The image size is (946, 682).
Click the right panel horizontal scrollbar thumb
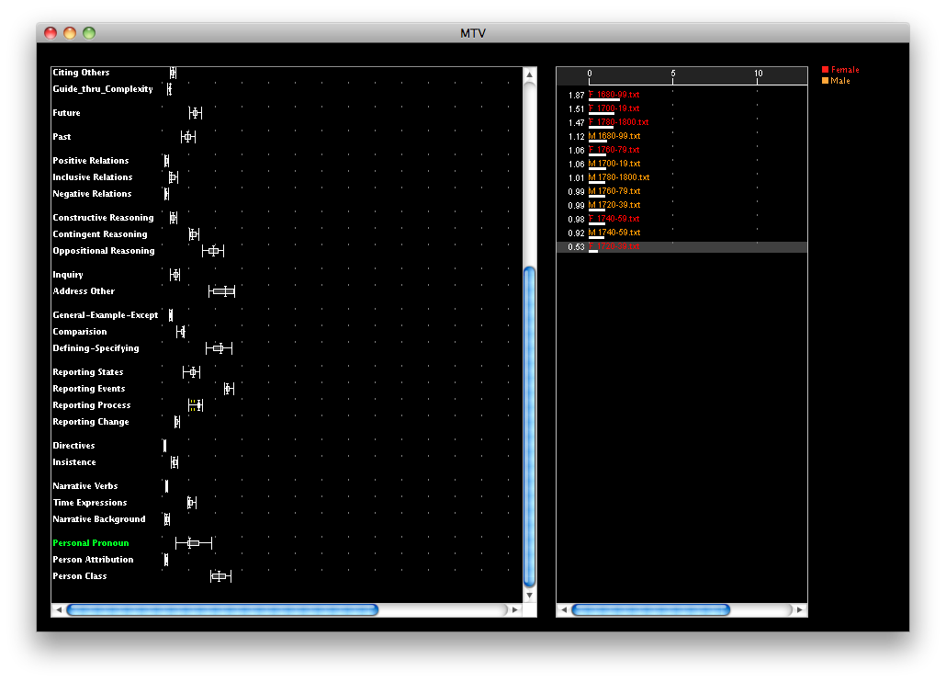pos(650,609)
